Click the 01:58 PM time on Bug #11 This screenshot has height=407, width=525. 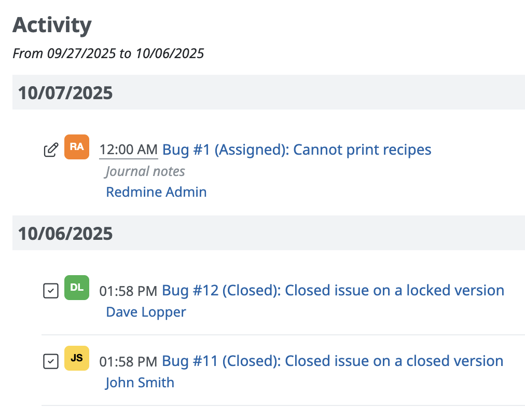point(128,361)
